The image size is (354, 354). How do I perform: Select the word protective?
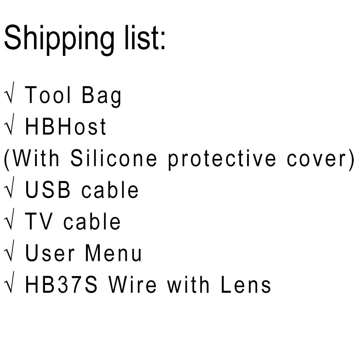(x=222, y=159)
